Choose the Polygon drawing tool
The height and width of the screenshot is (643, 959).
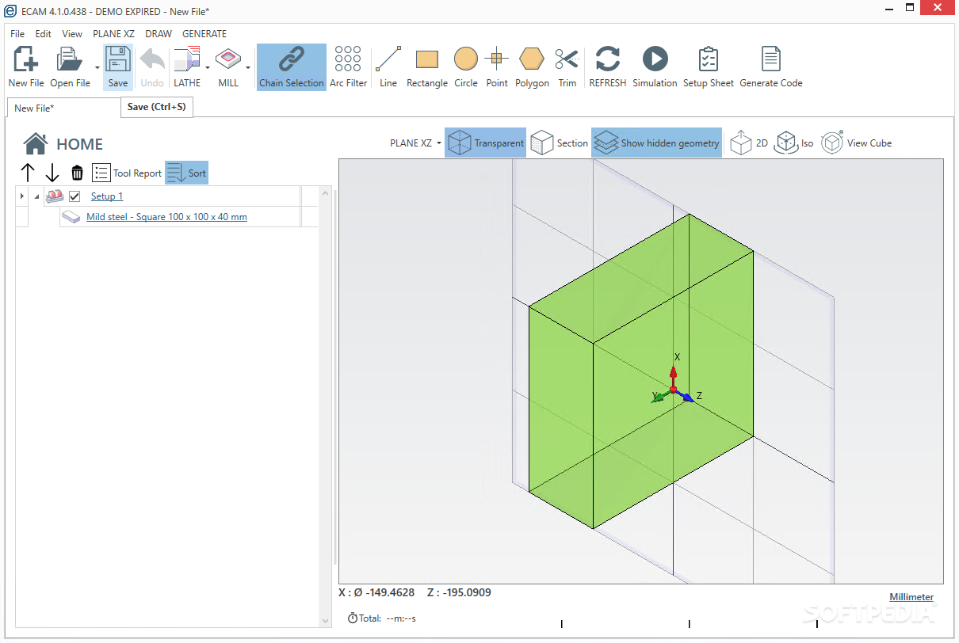(532, 67)
